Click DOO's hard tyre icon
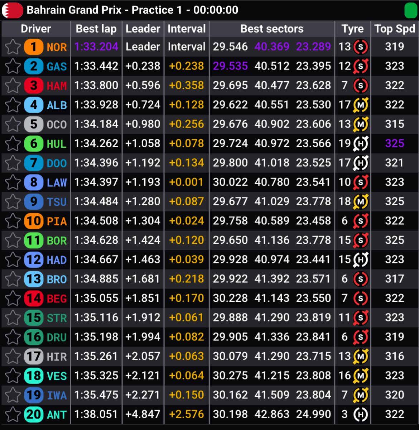419x430 pixels. [361, 163]
